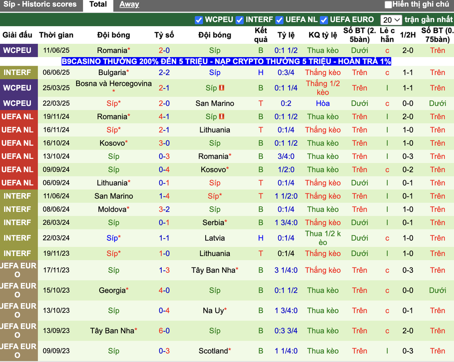
Task: Uncheck the UEFA EURO filter checkbox
Action: tap(324, 20)
